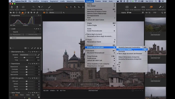Image resolution: width=175 pixels, height=99 pixels.
Task: Open the Fotocamera menu
Action: [x=80, y=1]
